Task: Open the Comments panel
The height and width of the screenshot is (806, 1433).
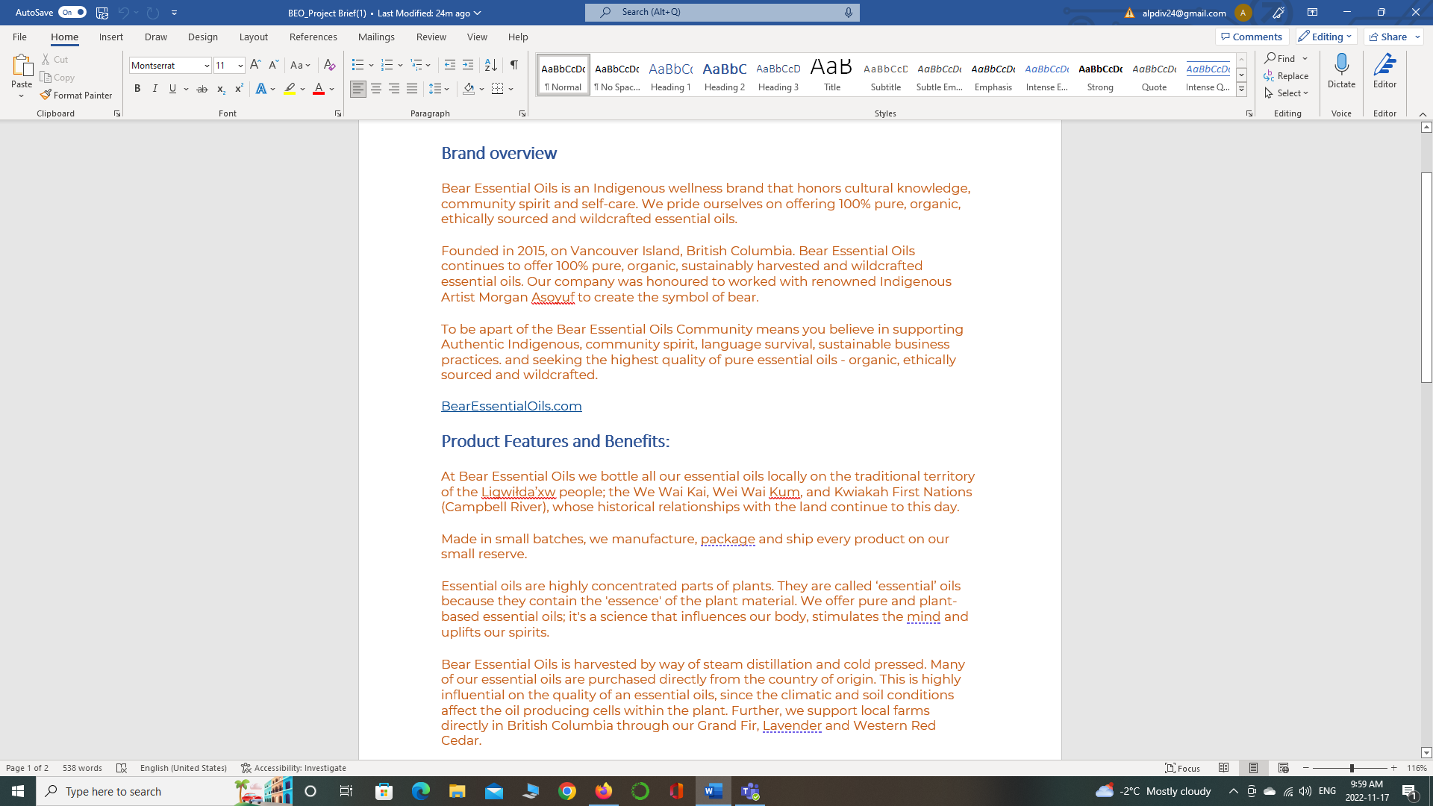Action: (1252, 36)
